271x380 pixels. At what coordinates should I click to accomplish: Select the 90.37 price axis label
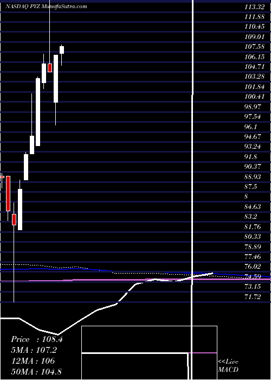tap(253, 167)
